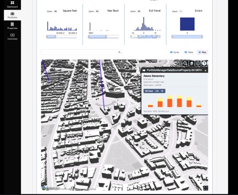The height and width of the screenshot is (195, 238).
Task: Click the All zoom button for EUI Trend
Action: (139, 11)
